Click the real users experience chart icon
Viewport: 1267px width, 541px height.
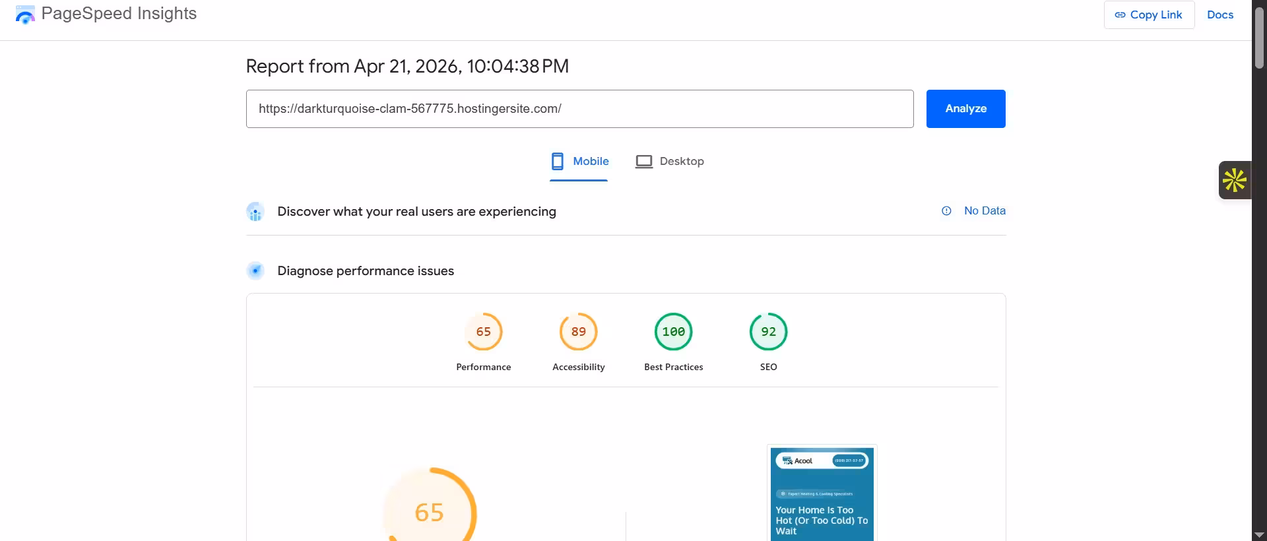coord(255,212)
